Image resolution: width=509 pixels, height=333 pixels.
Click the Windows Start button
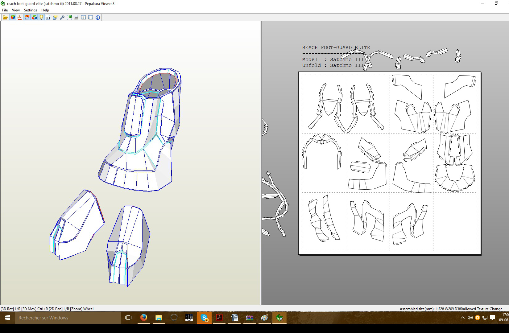click(x=7, y=318)
